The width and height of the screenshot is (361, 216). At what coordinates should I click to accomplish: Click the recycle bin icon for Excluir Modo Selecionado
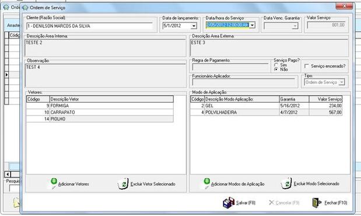tap(286, 183)
